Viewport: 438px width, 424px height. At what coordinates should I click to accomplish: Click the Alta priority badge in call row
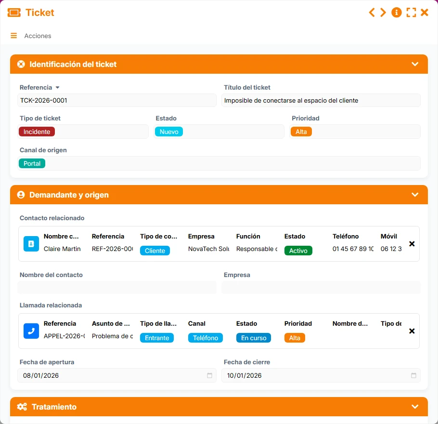[x=295, y=338]
